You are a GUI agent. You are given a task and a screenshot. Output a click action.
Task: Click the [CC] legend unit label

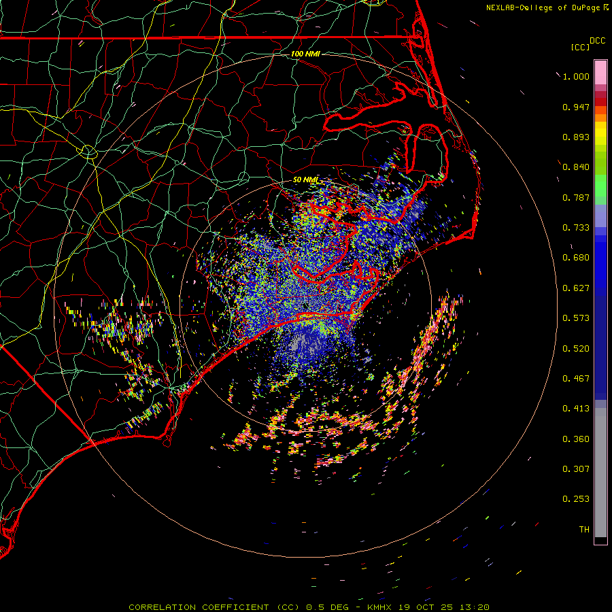point(580,47)
